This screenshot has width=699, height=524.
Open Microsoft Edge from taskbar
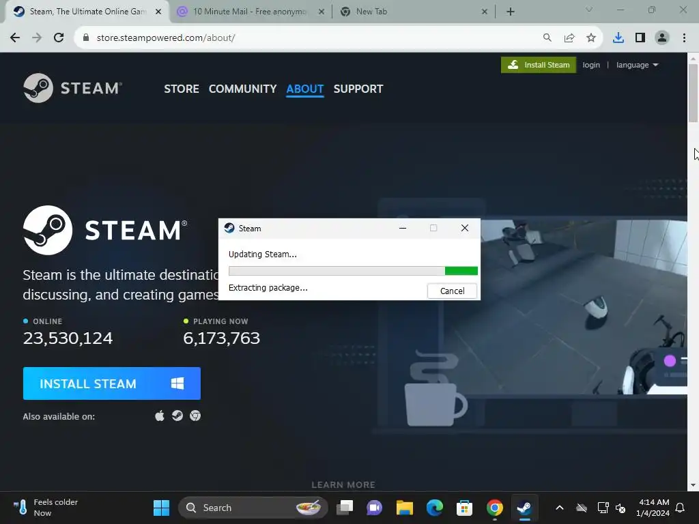[435, 508]
